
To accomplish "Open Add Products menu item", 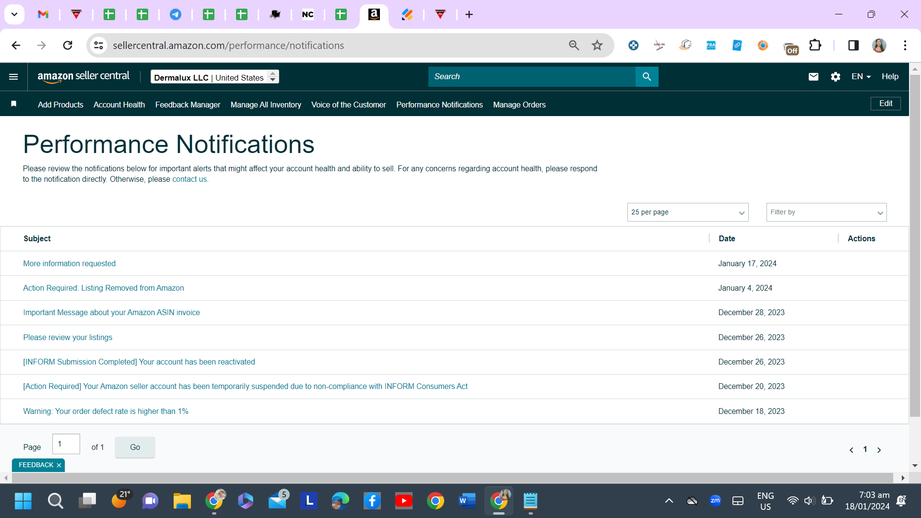I will pos(60,105).
